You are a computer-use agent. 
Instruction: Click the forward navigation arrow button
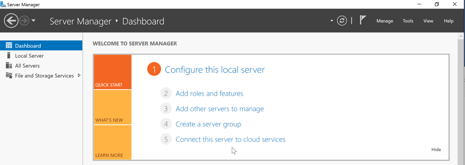pos(24,21)
